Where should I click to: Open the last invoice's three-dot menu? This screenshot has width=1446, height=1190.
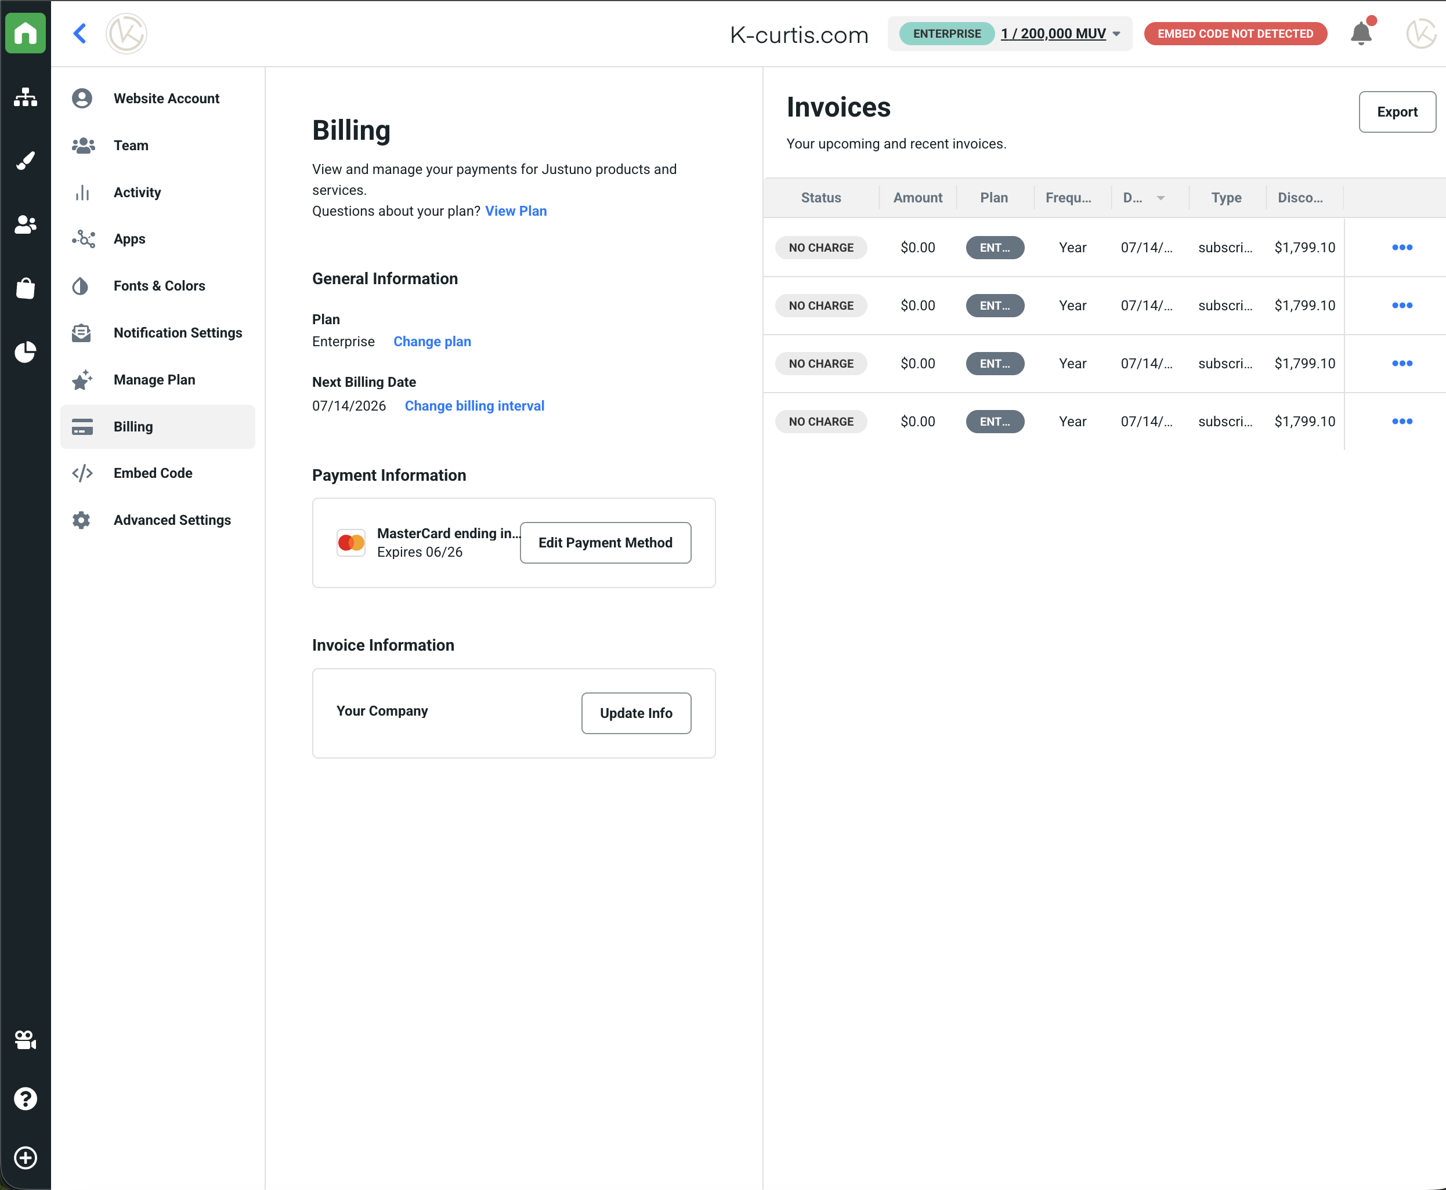tap(1402, 422)
